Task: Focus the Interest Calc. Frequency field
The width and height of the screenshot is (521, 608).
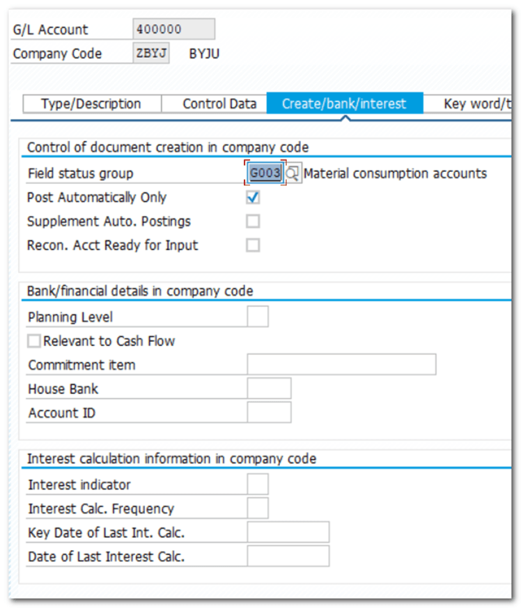Action: [258, 508]
